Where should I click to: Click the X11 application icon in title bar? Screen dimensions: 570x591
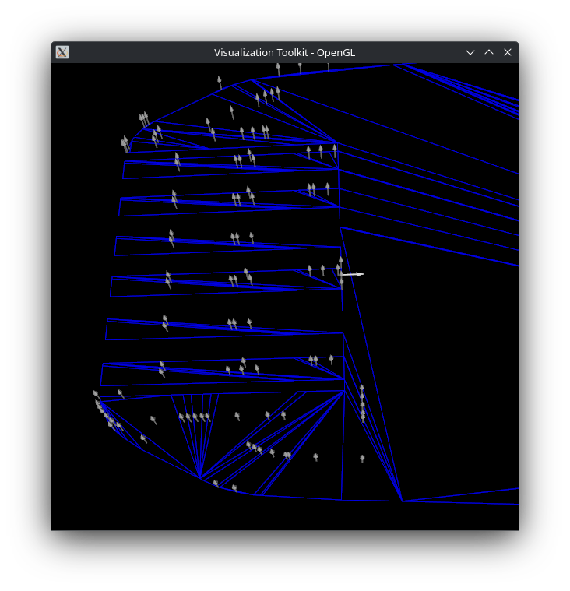[x=62, y=52]
